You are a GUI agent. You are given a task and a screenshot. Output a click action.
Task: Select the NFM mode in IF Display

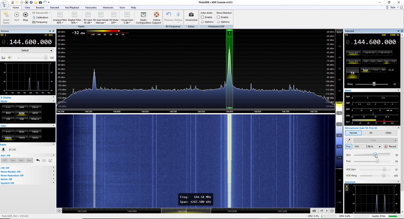point(22,113)
